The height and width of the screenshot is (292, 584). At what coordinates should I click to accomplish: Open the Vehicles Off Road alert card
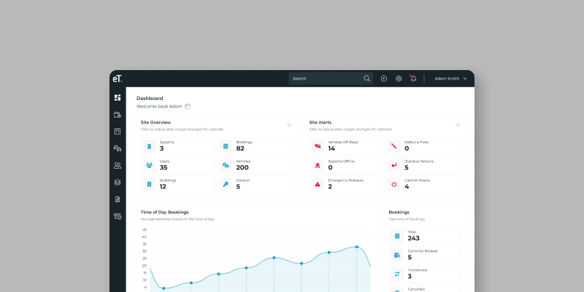pyautogui.click(x=346, y=146)
